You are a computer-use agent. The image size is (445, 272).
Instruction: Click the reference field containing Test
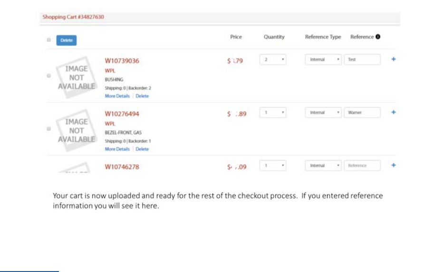point(362,60)
